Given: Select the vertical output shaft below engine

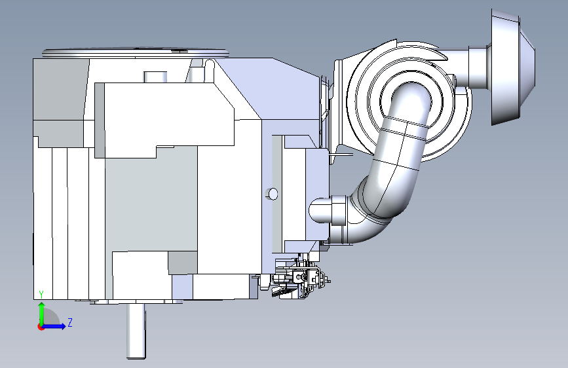Looking at the screenshot, I should point(136,331).
